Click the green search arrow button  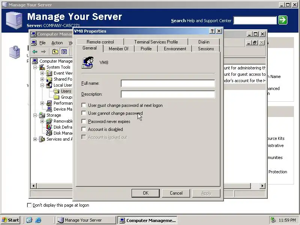tap(283, 20)
